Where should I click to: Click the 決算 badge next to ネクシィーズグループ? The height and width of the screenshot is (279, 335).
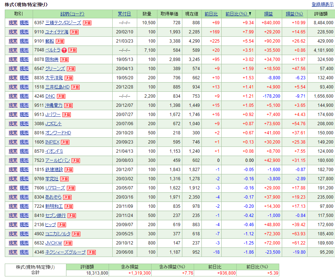[x=91, y=253]
